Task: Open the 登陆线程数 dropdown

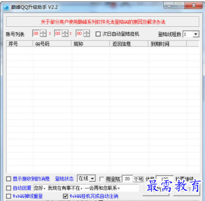Action: [x=195, y=34]
